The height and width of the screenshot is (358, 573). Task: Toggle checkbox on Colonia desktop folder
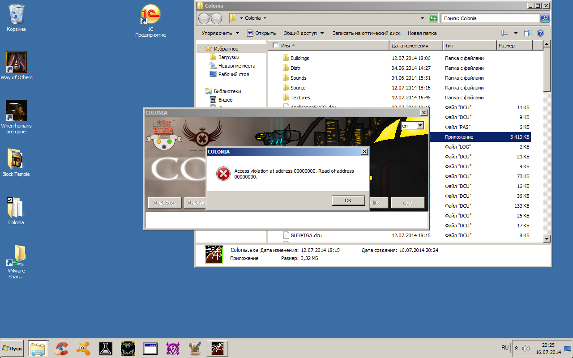(x=10, y=200)
